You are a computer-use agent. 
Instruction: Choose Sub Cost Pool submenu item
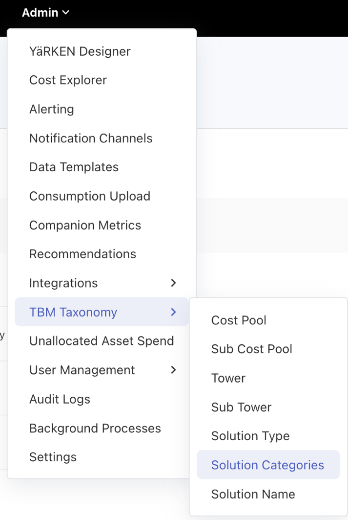[251, 349]
